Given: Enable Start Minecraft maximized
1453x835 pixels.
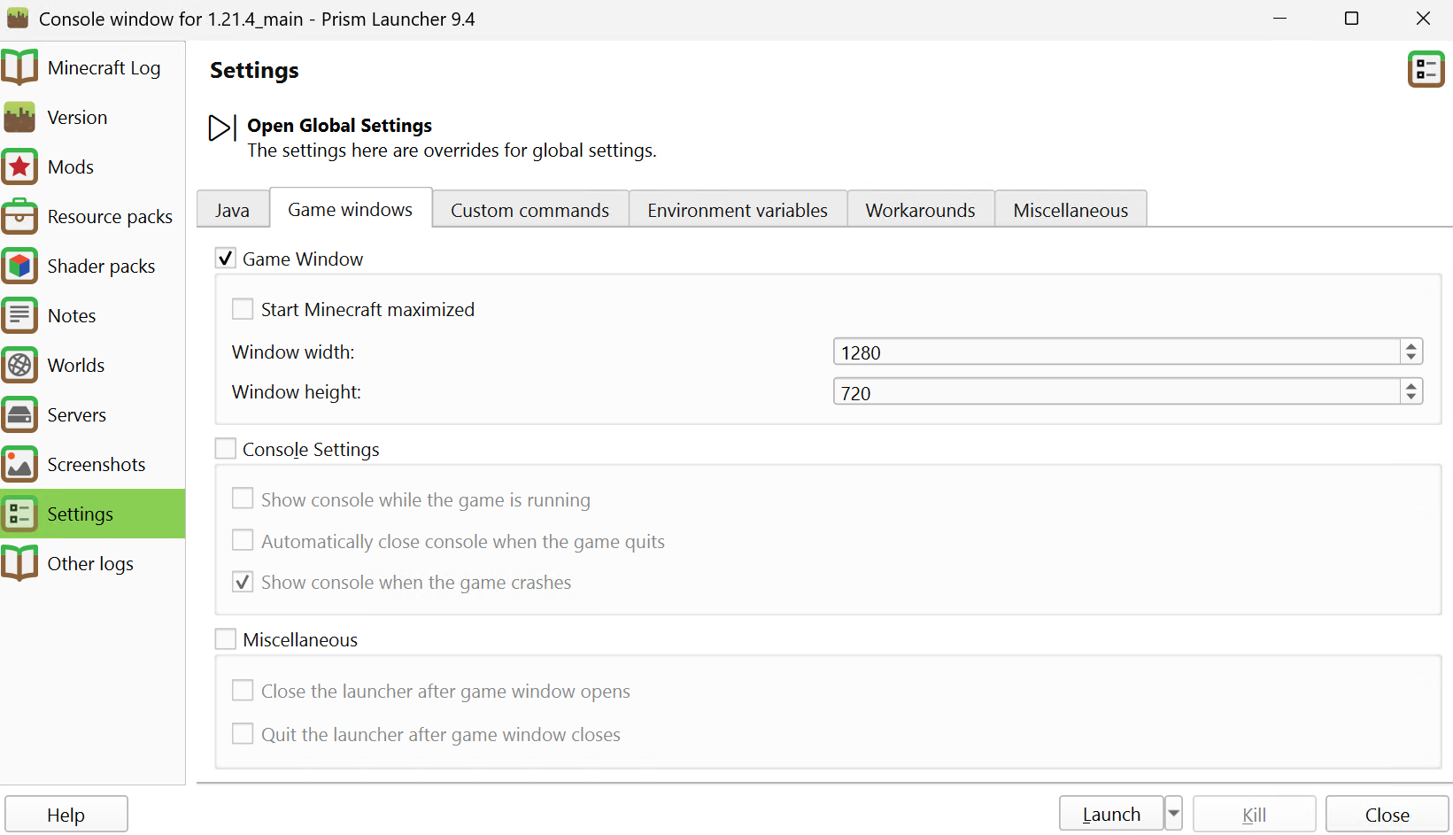Looking at the screenshot, I should coord(243,309).
